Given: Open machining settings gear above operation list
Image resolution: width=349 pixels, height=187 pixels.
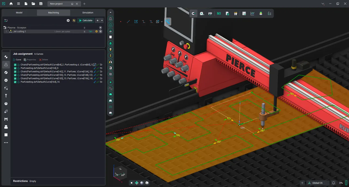Looking at the screenshot, I should (68, 20).
